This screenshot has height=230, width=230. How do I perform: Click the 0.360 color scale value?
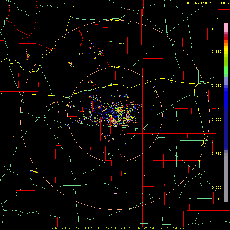point(216,165)
